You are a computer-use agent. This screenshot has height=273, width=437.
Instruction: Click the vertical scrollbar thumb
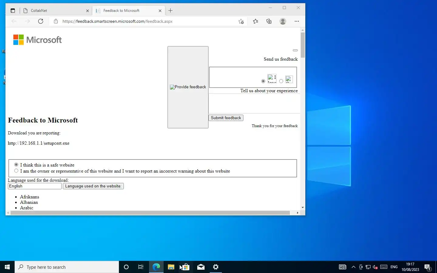click(303, 45)
